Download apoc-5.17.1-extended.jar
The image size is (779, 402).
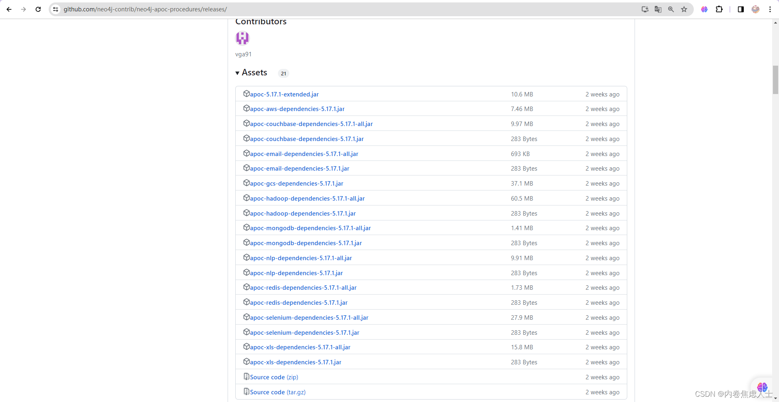284,94
